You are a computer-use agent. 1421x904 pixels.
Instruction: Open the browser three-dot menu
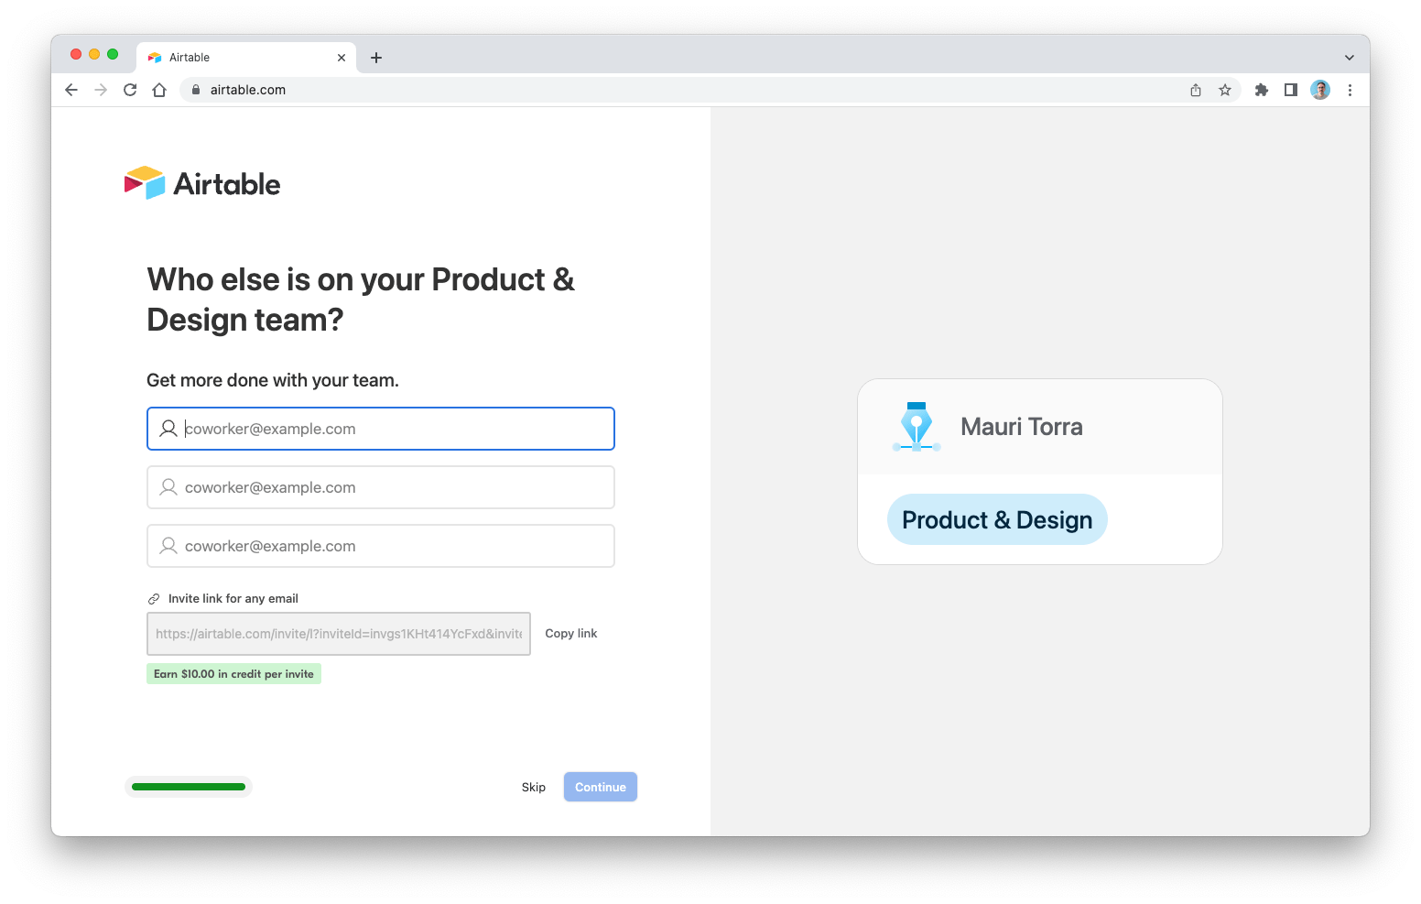point(1350,90)
